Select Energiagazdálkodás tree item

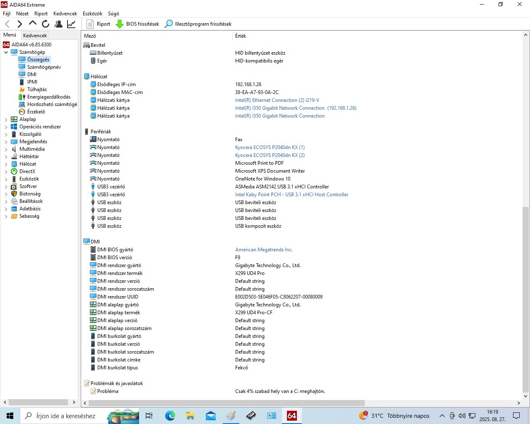49,97
